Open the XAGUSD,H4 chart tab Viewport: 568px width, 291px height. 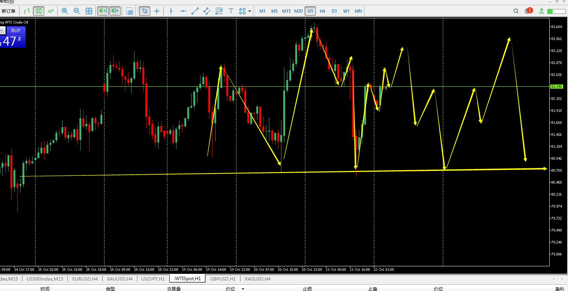coord(257,279)
